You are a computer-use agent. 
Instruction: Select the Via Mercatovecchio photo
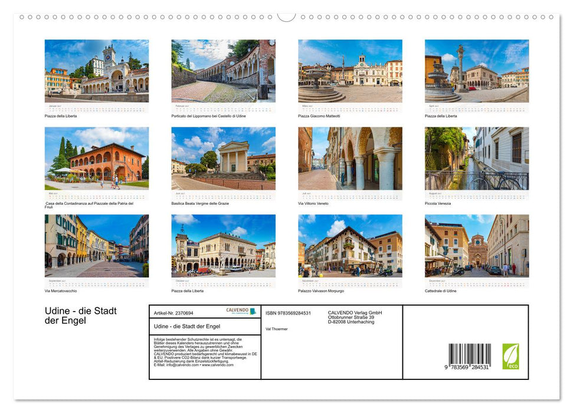point(96,245)
